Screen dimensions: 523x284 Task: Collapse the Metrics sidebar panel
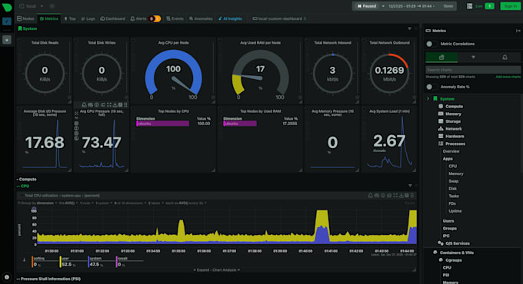pyautogui.click(x=518, y=31)
